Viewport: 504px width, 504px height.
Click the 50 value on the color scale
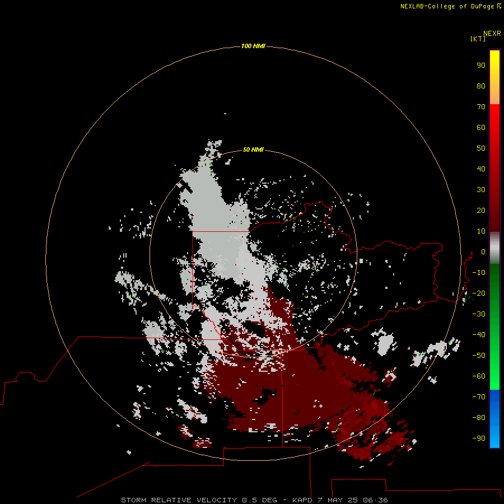(x=481, y=148)
